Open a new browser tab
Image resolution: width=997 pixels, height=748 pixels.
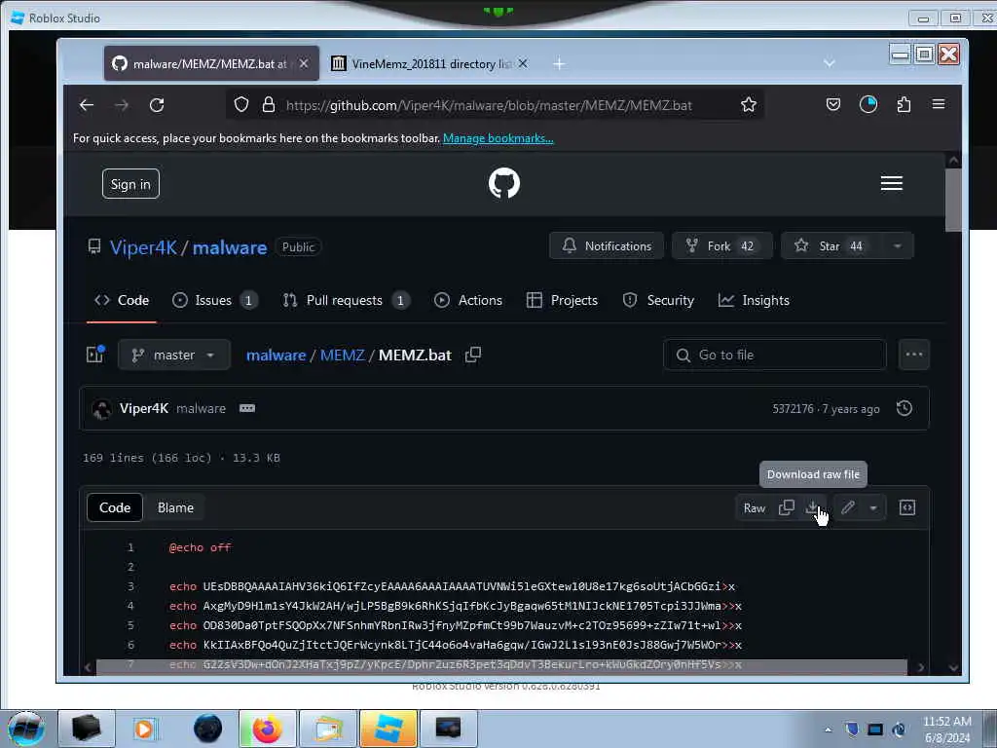coord(559,63)
